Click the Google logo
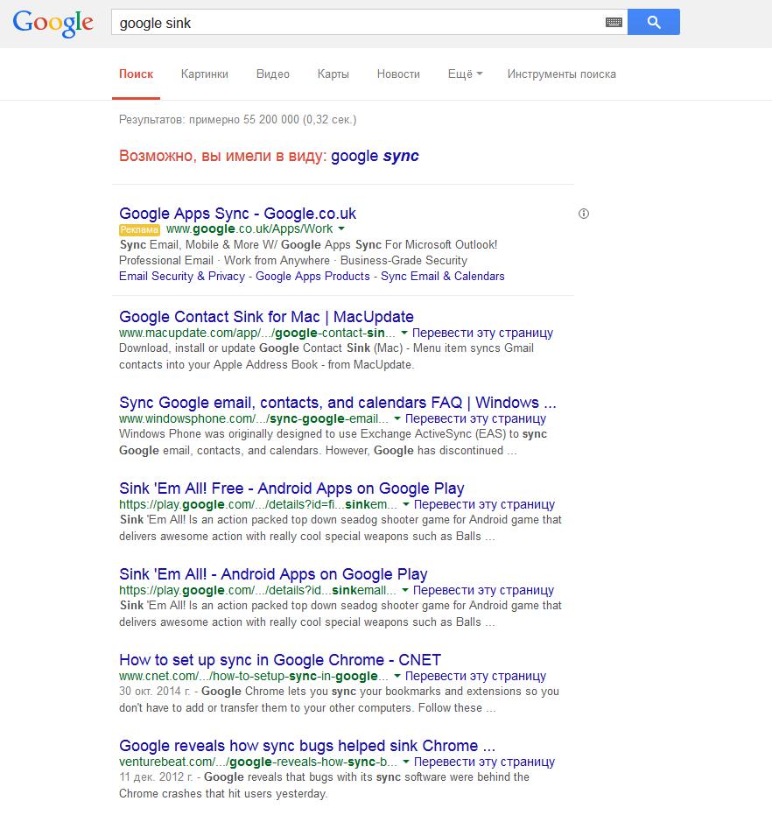The height and width of the screenshot is (815, 772). point(53,23)
